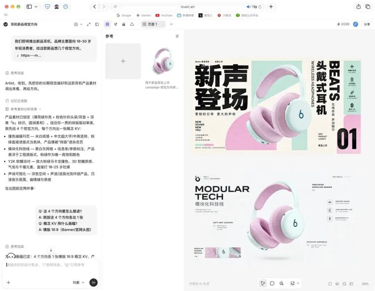Click the nodes icon in canvas toolbar
The width and height of the screenshot is (375, 291).
tap(116, 24)
